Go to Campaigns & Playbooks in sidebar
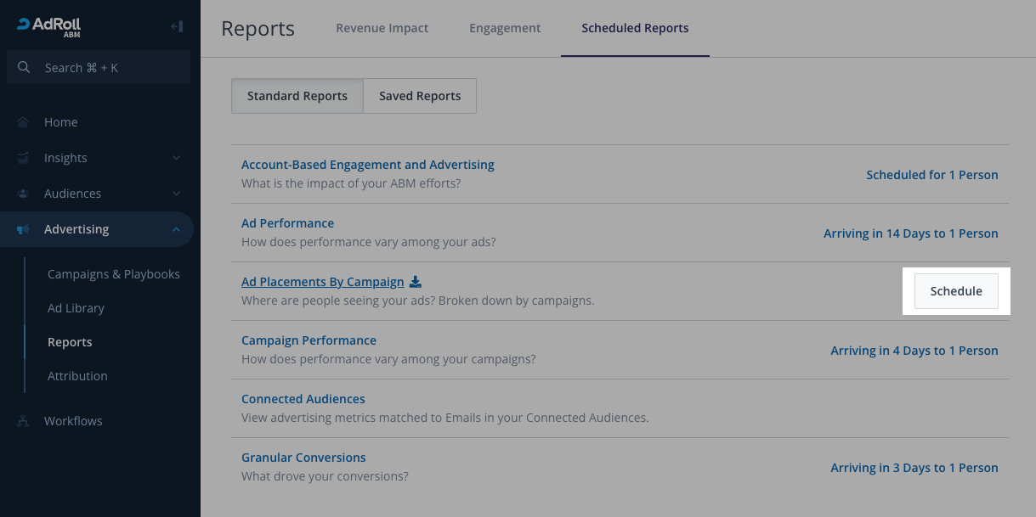Viewport: 1036px width, 517px height. pyautogui.click(x=114, y=274)
